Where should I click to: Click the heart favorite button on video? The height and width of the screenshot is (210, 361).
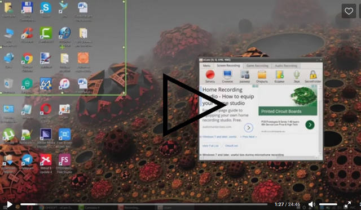[x=349, y=11]
